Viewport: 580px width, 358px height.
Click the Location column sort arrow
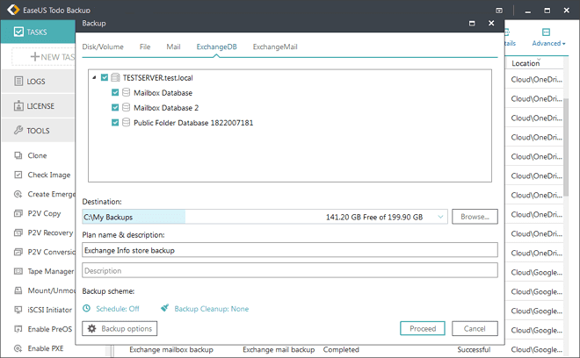(539, 60)
